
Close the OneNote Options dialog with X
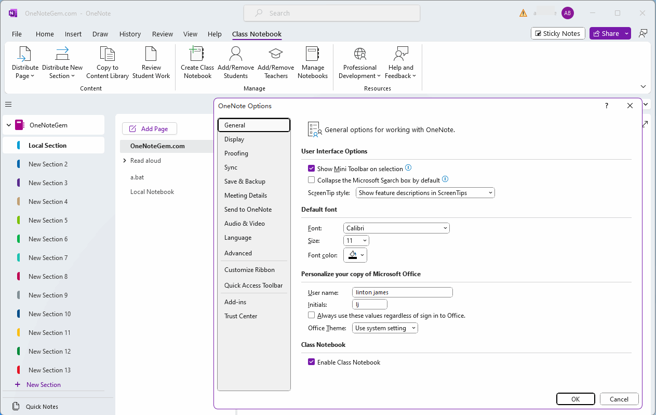pyautogui.click(x=630, y=106)
